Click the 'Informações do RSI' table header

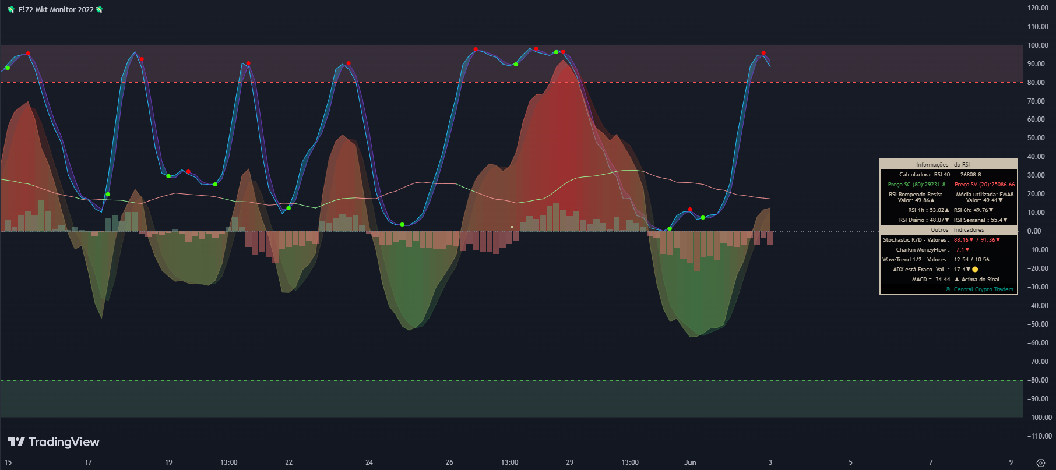(949, 164)
